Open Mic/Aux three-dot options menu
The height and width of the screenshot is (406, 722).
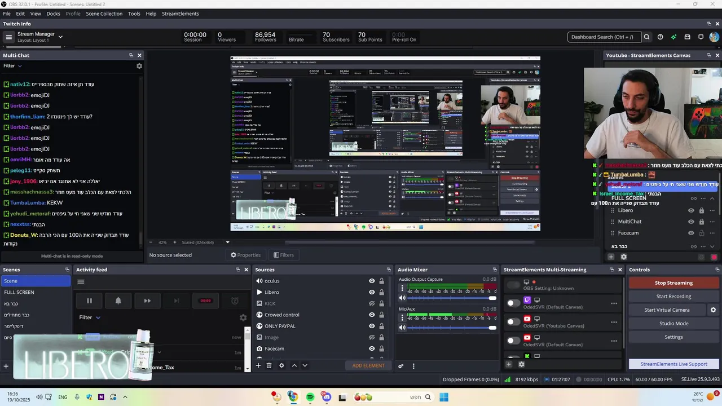402,317
